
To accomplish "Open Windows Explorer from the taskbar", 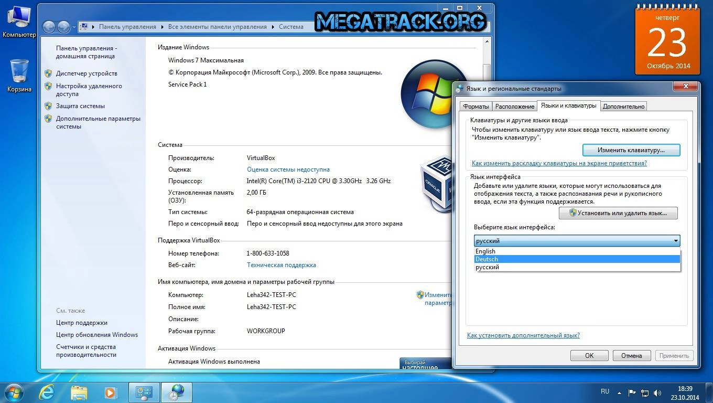I will click(x=79, y=392).
